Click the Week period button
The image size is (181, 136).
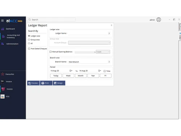[x=68, y=76]
